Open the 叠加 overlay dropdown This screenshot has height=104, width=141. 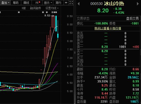(5, 3)
